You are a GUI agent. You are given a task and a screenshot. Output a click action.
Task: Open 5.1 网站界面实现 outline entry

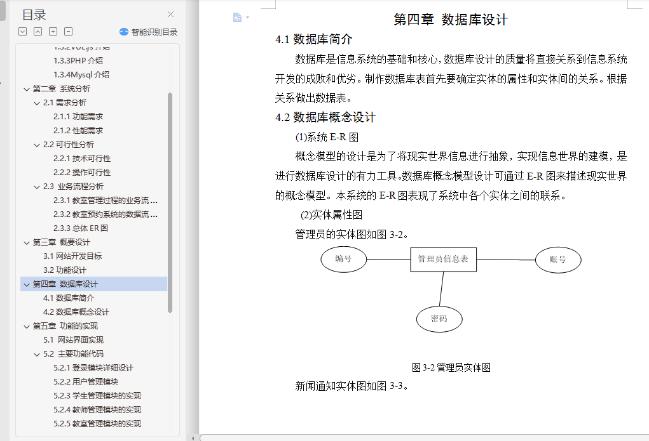(73, 340)
